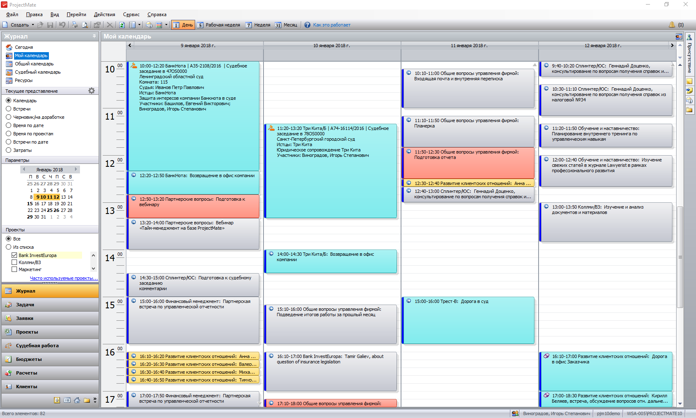The image size is (696, 418).
Task: Open the Сервис menu
Action: click(x=131, y=14)
